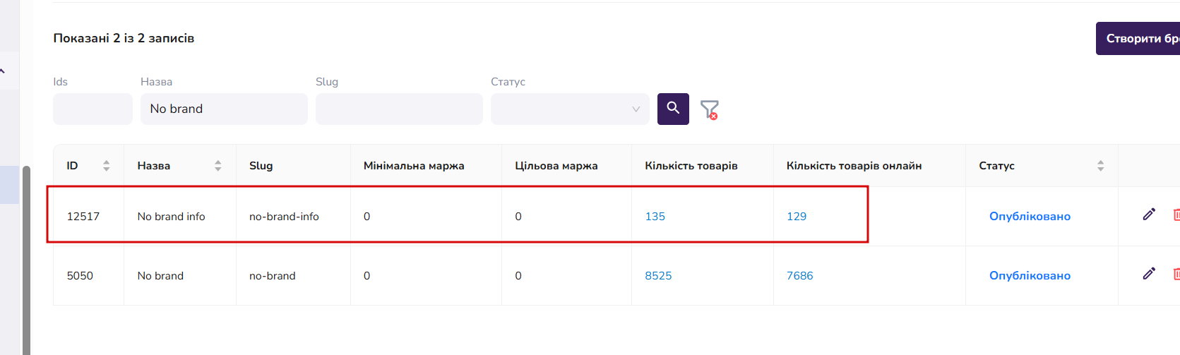This screenshot has height=355, width=1180.
Task: Sort by Статус column arrows
Action: pos(1100,165)
